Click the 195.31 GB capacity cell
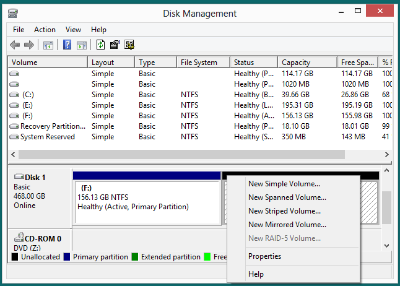The width and height of the screenshot is (400, 286). pyautogui.click(x=297, y=105)
